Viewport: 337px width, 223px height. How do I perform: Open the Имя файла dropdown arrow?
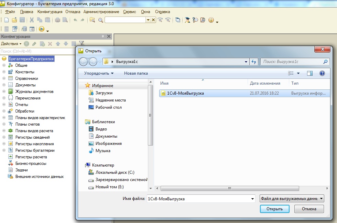[x=252, y=199]
